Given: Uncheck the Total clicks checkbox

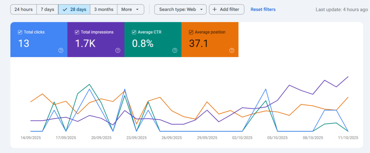Looking at the screenshot, I should click(20, 32).
